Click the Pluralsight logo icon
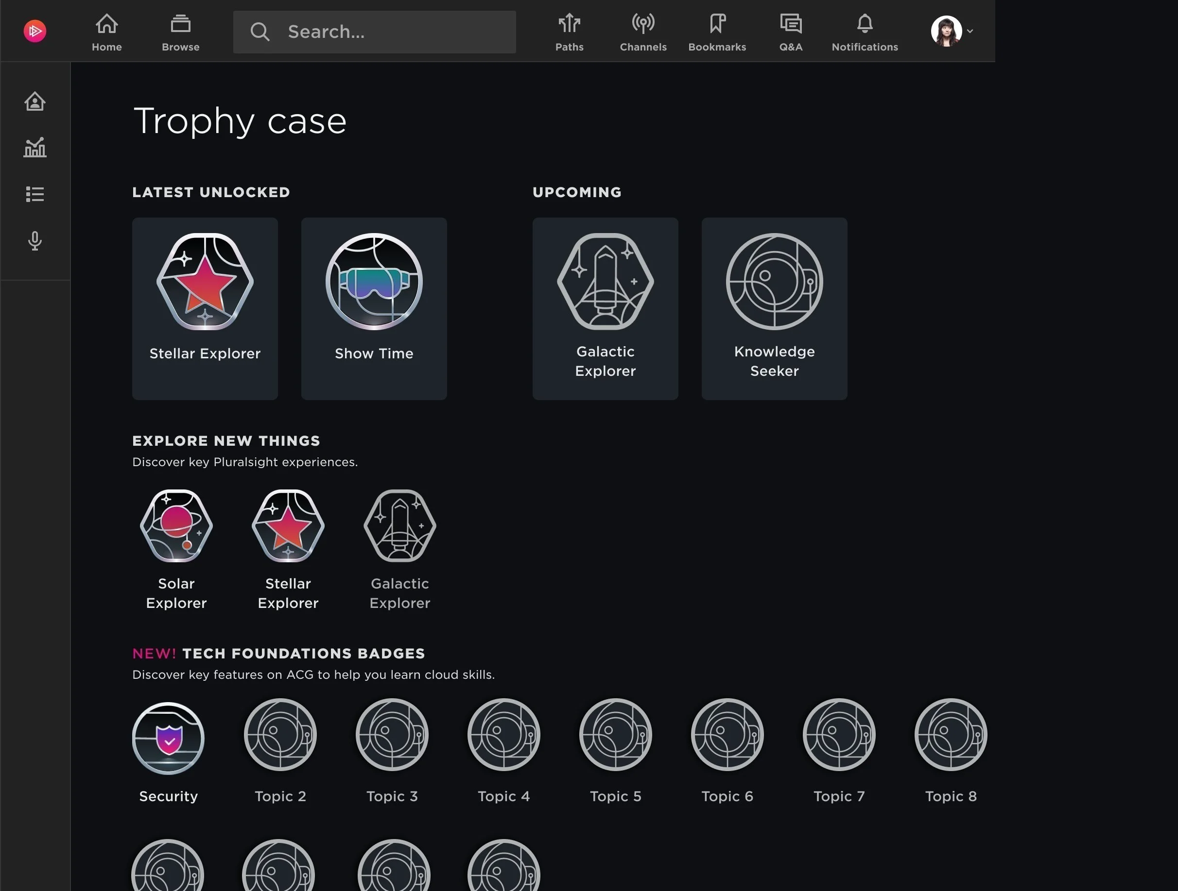1178x891 pixels. click(35, 31)
